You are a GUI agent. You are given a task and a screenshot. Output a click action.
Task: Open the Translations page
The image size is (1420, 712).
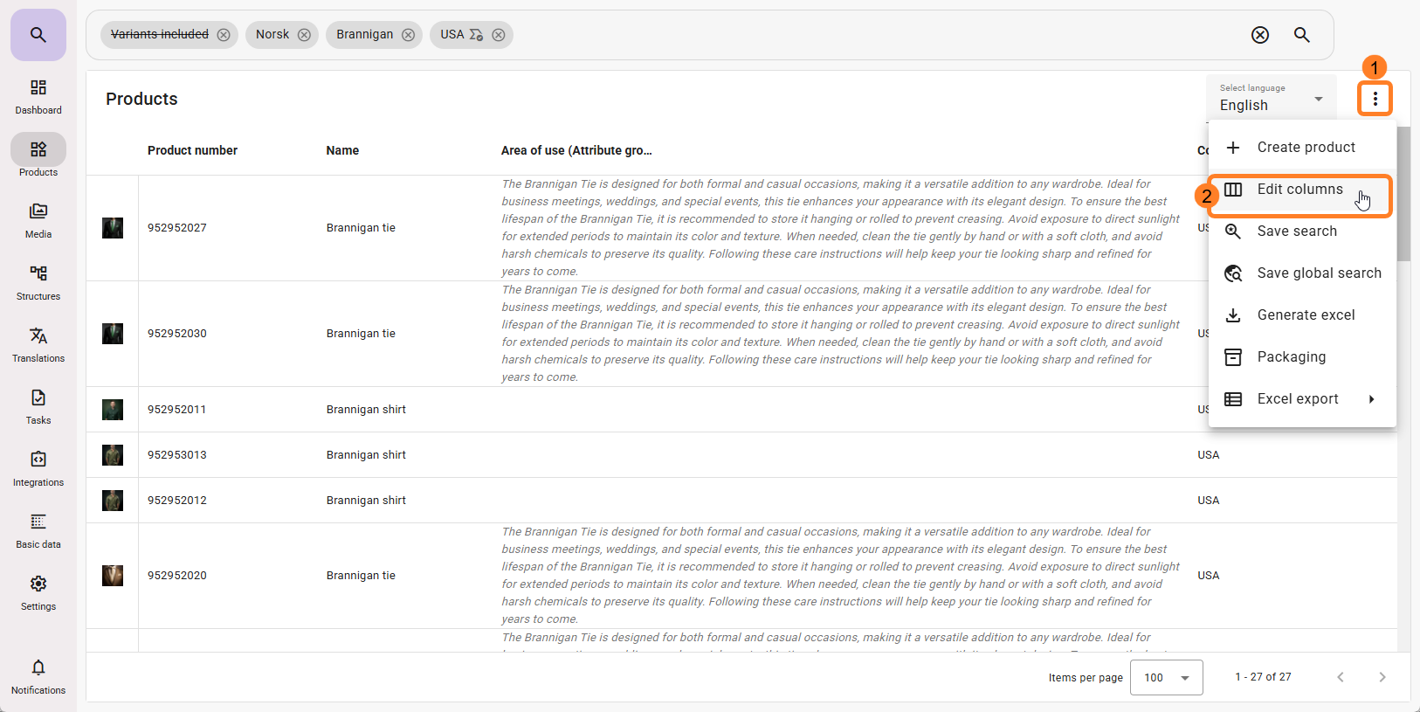click(38, 344)
